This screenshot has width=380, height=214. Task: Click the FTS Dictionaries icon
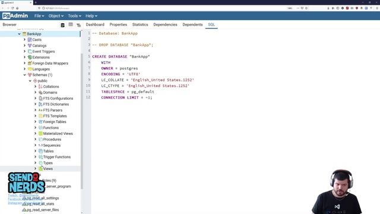click(x=40, y=104)
